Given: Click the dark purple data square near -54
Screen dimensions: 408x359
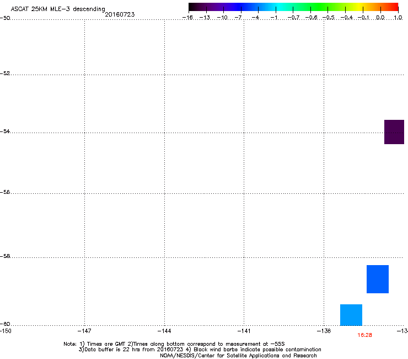Looking at the screenshot, I should [x=394, y=132].
